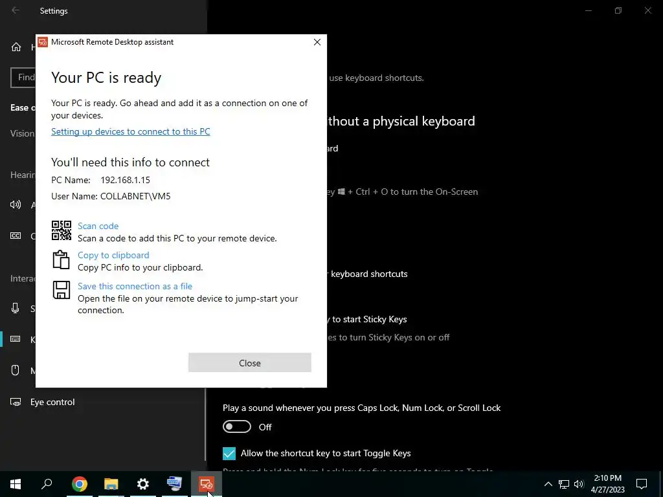Click the network icon in system tray
Viewport: 663px width, 497px height.
[564, 484]
